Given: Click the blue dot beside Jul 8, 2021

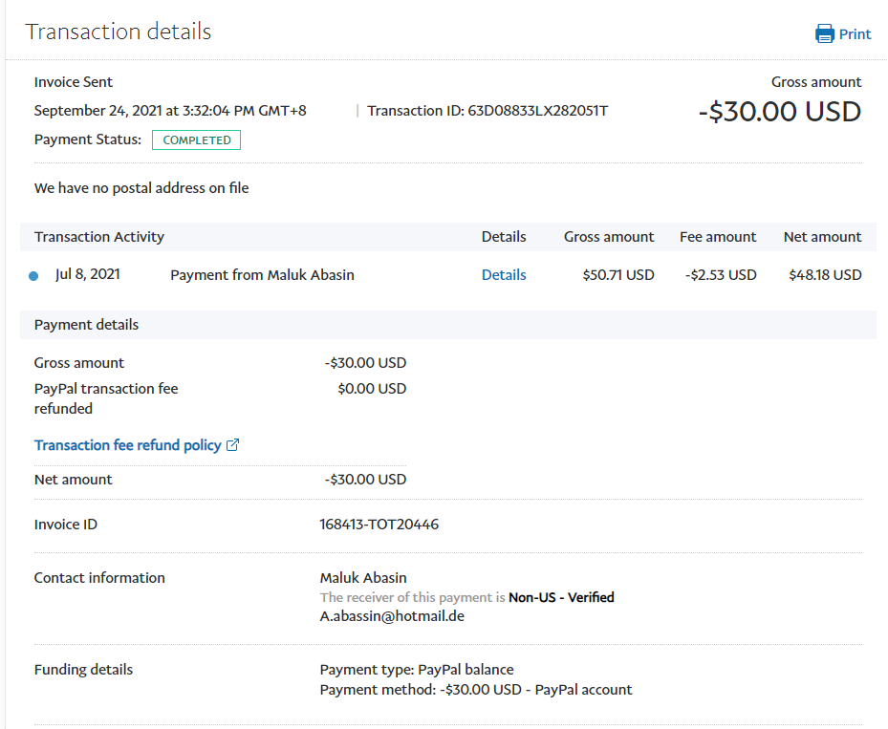Looking at the screenshot, I should (33, 276).
